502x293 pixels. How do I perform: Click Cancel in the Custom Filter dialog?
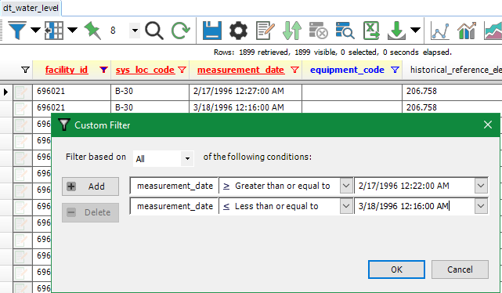460,269
